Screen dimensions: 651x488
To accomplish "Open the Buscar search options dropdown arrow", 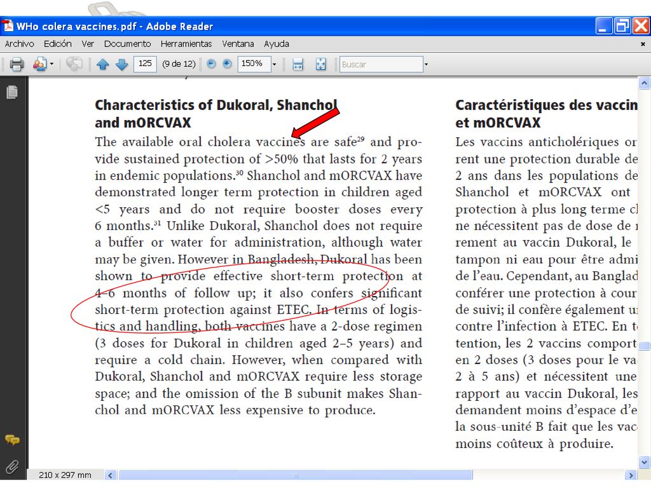I will click(426, 64).
